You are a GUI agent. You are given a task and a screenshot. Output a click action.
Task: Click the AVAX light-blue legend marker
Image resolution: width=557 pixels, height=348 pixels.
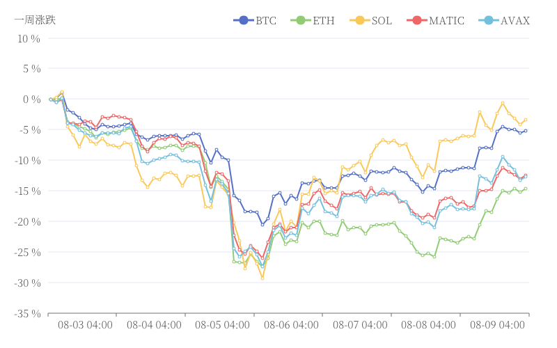[x=489, y=20]
